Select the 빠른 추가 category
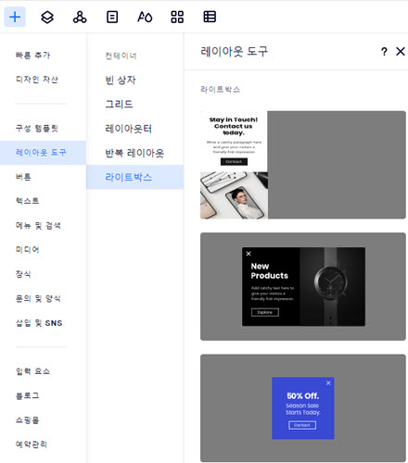The height and width of the screenshot is (463, 408). point(32,56)
